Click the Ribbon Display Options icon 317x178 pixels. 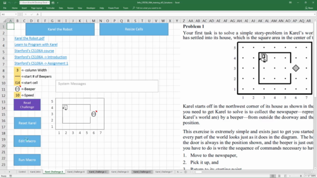point(290,2)
